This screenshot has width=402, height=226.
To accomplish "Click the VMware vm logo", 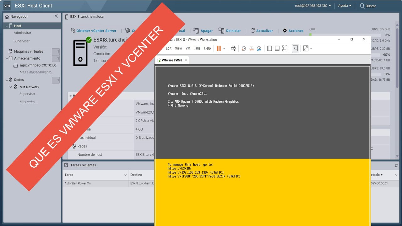I will (x=7, y=6).
